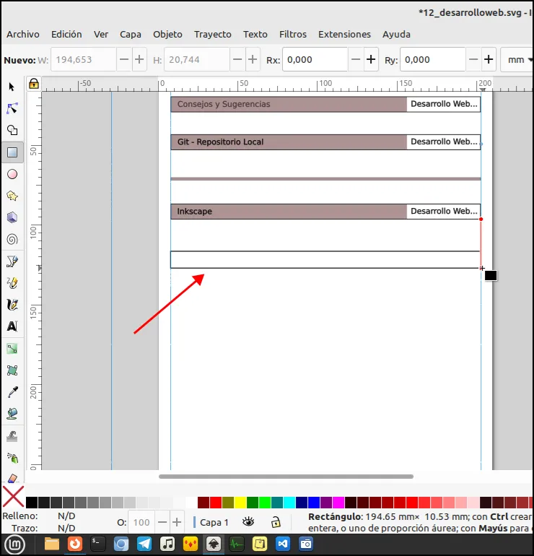Screen dimensions: 534x556
Task: Toggle Capa 1 layer lock
Action: coord(276,522)
